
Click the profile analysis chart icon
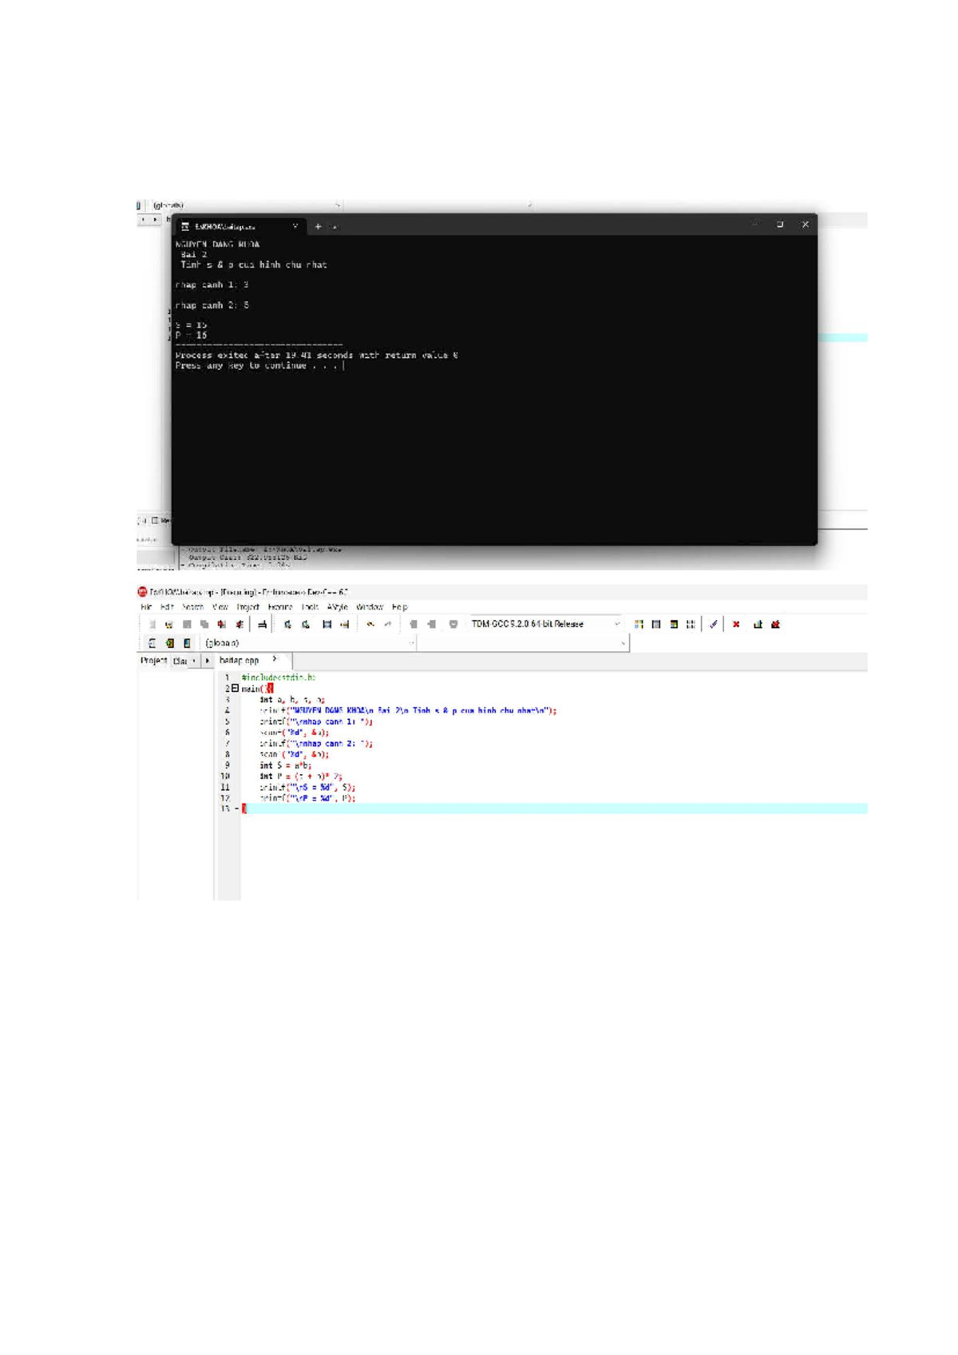click(758, 624)
